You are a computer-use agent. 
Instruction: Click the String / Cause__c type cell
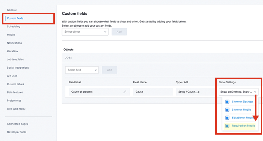[195, 92]
